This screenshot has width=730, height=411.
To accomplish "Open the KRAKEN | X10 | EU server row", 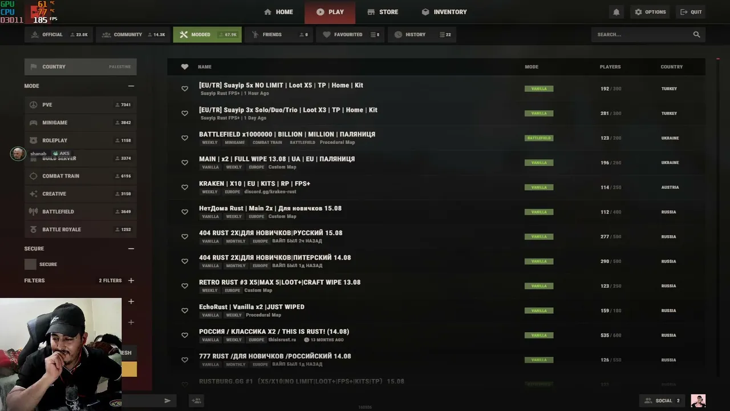I will (x=436, y=187).
